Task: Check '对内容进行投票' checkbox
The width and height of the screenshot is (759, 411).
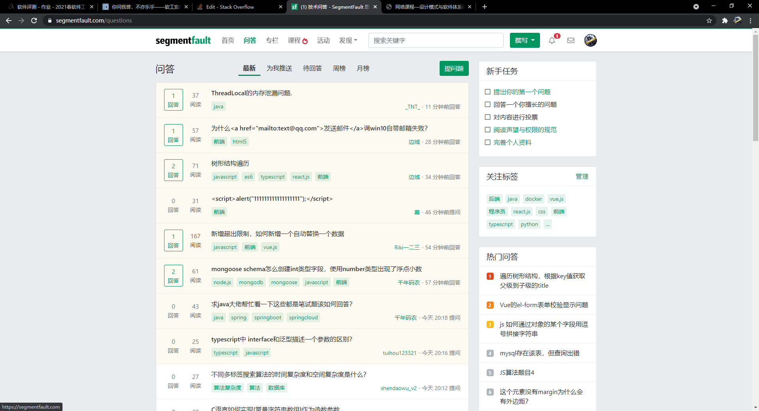Action: click(488, 117)
